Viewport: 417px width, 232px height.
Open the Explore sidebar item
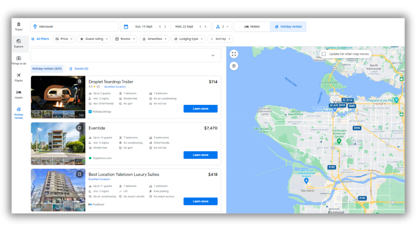pos(19,43)
